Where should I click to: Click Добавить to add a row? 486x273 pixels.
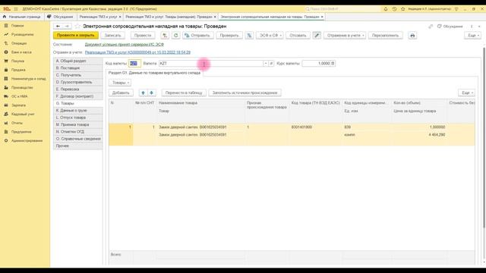(121, 93)
